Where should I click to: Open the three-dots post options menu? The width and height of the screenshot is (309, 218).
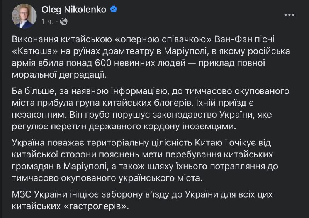point(289,14)
